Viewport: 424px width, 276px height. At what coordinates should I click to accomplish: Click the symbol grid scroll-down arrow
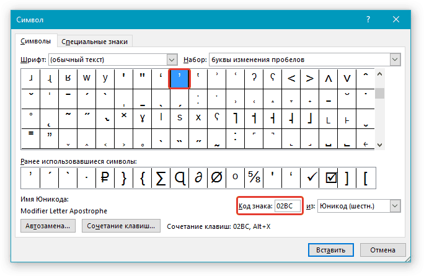(379, 144)
